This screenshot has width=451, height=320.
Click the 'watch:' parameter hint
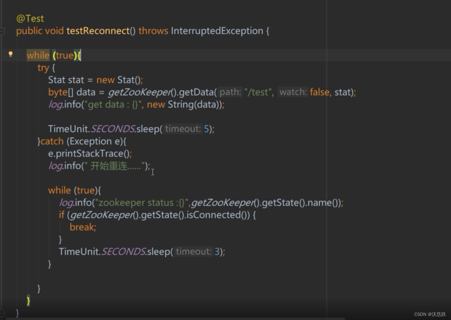coord(293,92)
